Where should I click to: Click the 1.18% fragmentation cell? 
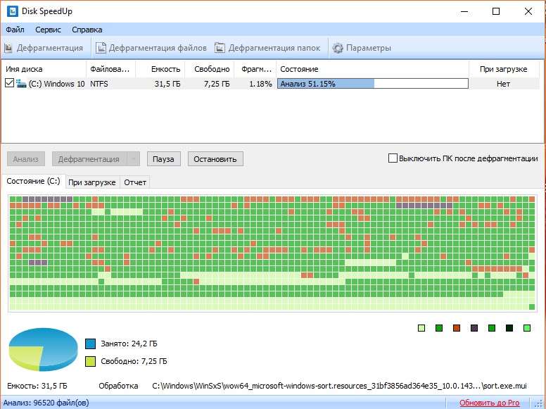click(x=260, y=84)
